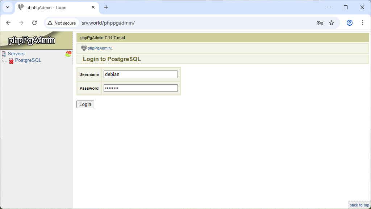Open Chrome three-dot menu

tap(363, 23)
